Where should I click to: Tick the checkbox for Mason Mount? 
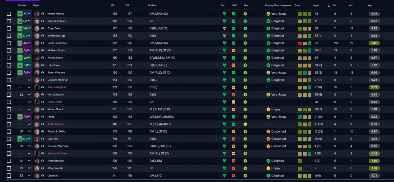[x=9, y=110]
